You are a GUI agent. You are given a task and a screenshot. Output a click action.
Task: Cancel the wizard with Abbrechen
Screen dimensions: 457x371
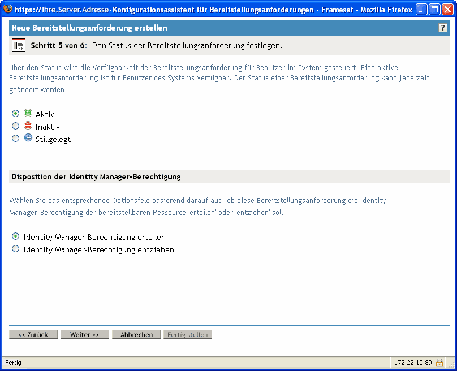[x=136, y=335]
